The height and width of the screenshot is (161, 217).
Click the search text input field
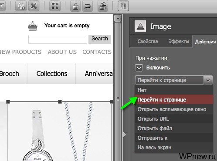point(58,39)
